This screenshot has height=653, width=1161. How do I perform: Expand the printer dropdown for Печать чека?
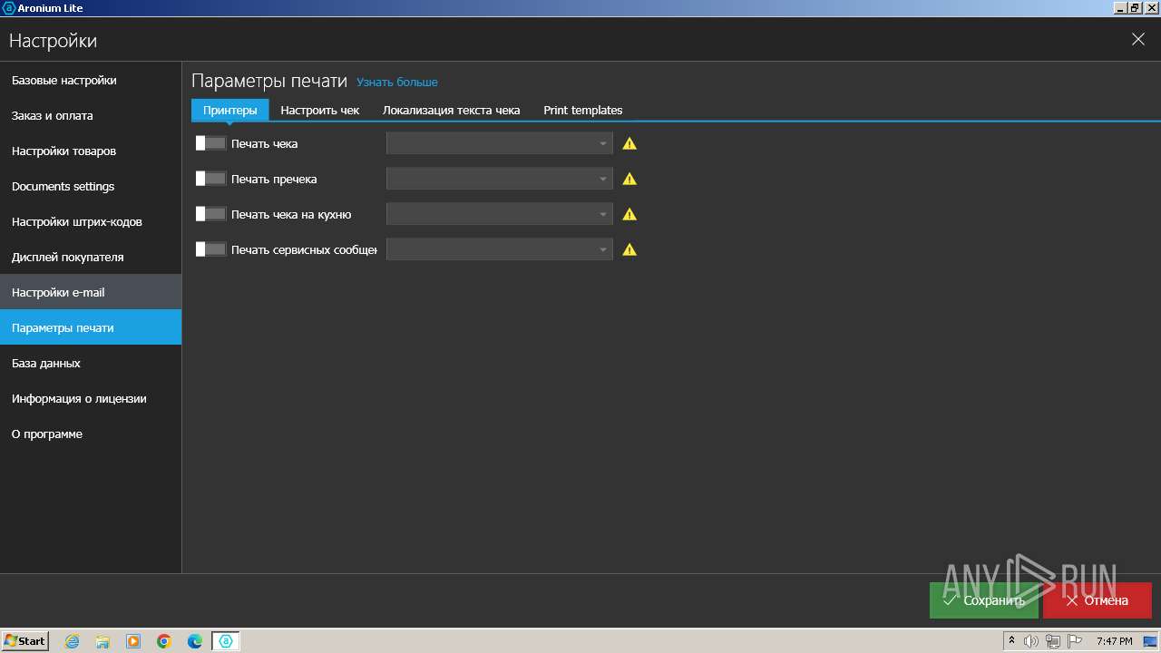pyautogui.click(x=500, y=143)
